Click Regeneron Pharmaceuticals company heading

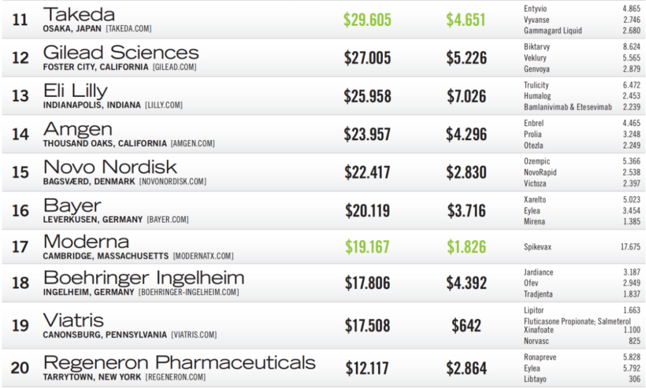(x=179, y=363)
